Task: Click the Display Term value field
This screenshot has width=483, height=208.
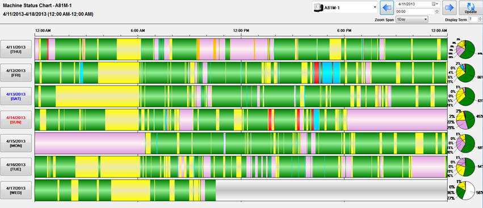Action: [473, 19]
